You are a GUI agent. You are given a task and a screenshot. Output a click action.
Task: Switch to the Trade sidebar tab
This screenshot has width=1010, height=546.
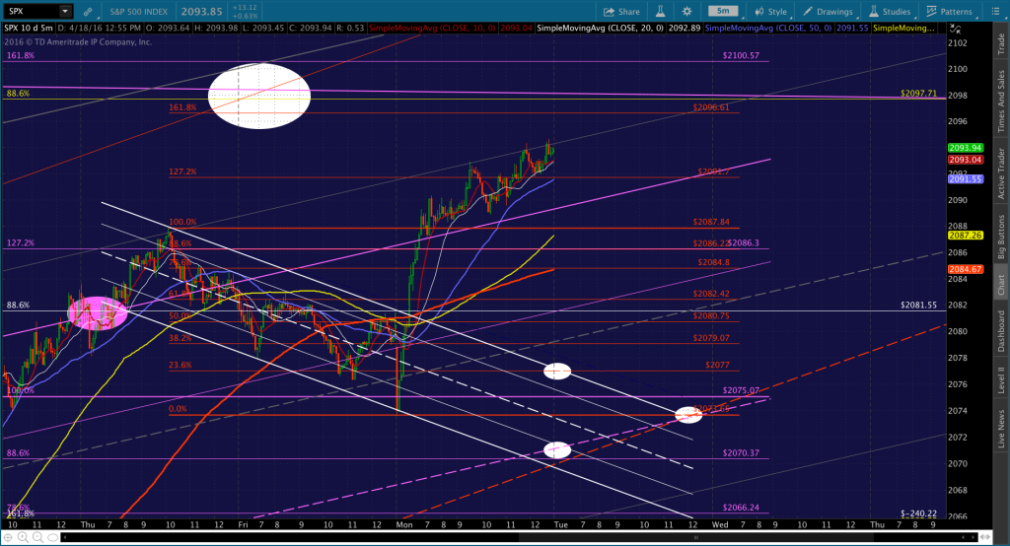click(1001, 43)
